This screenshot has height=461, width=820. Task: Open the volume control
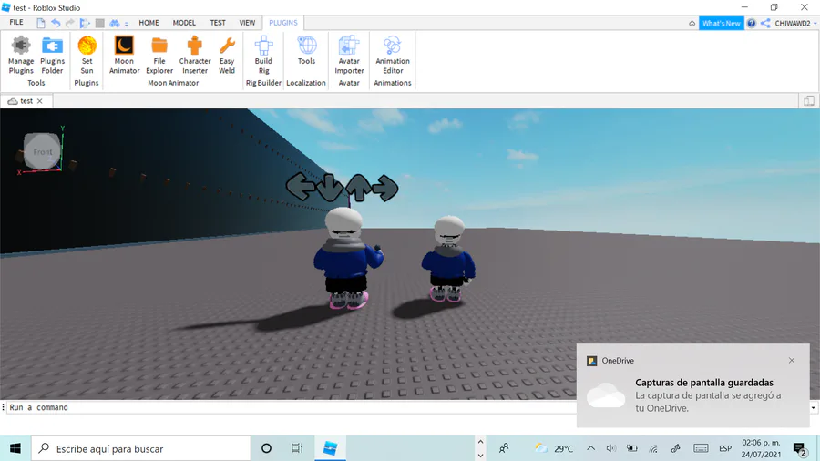(610, 448)
